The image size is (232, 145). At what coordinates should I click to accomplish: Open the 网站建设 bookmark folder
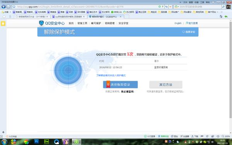click(186, 12)
